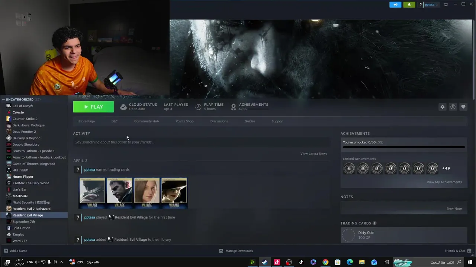Open Steam in the Windows taskbar
The height and width of the screenshot is (267, 476).
click(264, 262)
